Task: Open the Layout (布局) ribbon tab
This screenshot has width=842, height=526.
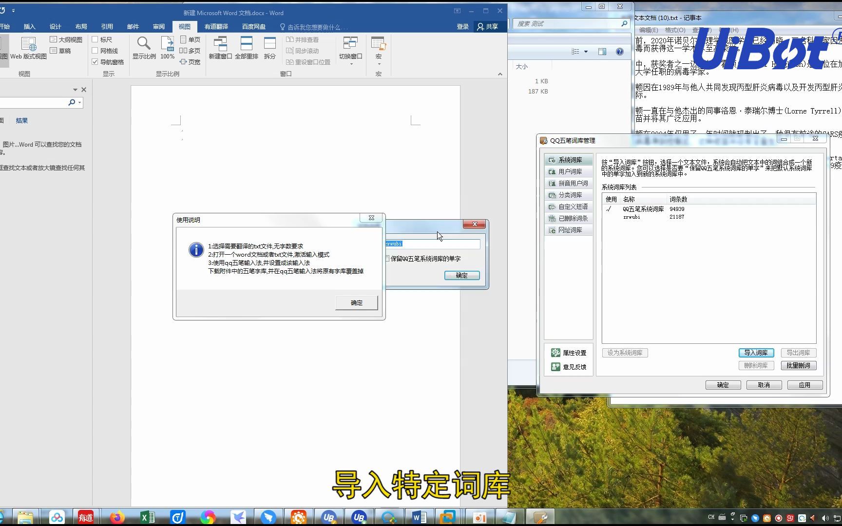Action: tap(81, 26)
